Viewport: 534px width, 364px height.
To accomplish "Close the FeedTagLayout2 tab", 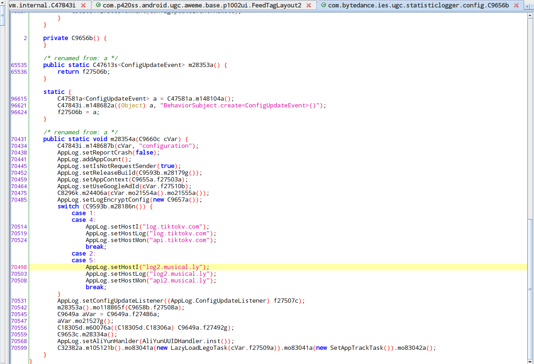I will tap(309, 5).
